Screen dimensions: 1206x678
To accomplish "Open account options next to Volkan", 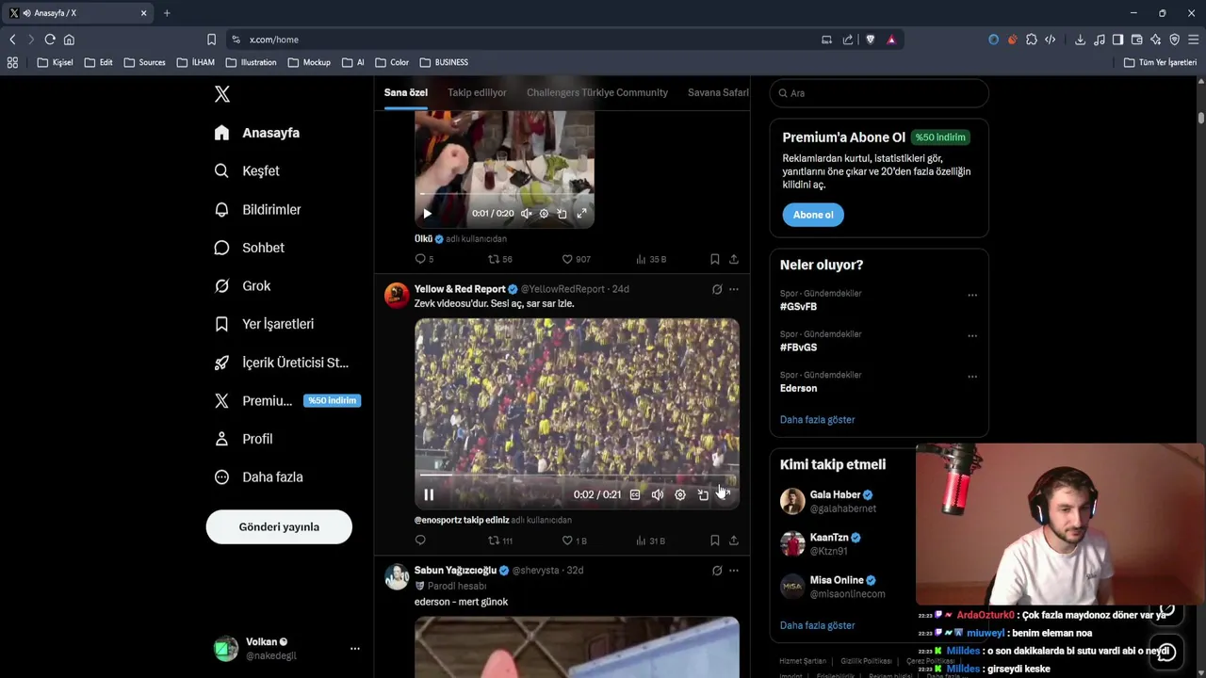I will pyautogui.click(x=355, y=649).
